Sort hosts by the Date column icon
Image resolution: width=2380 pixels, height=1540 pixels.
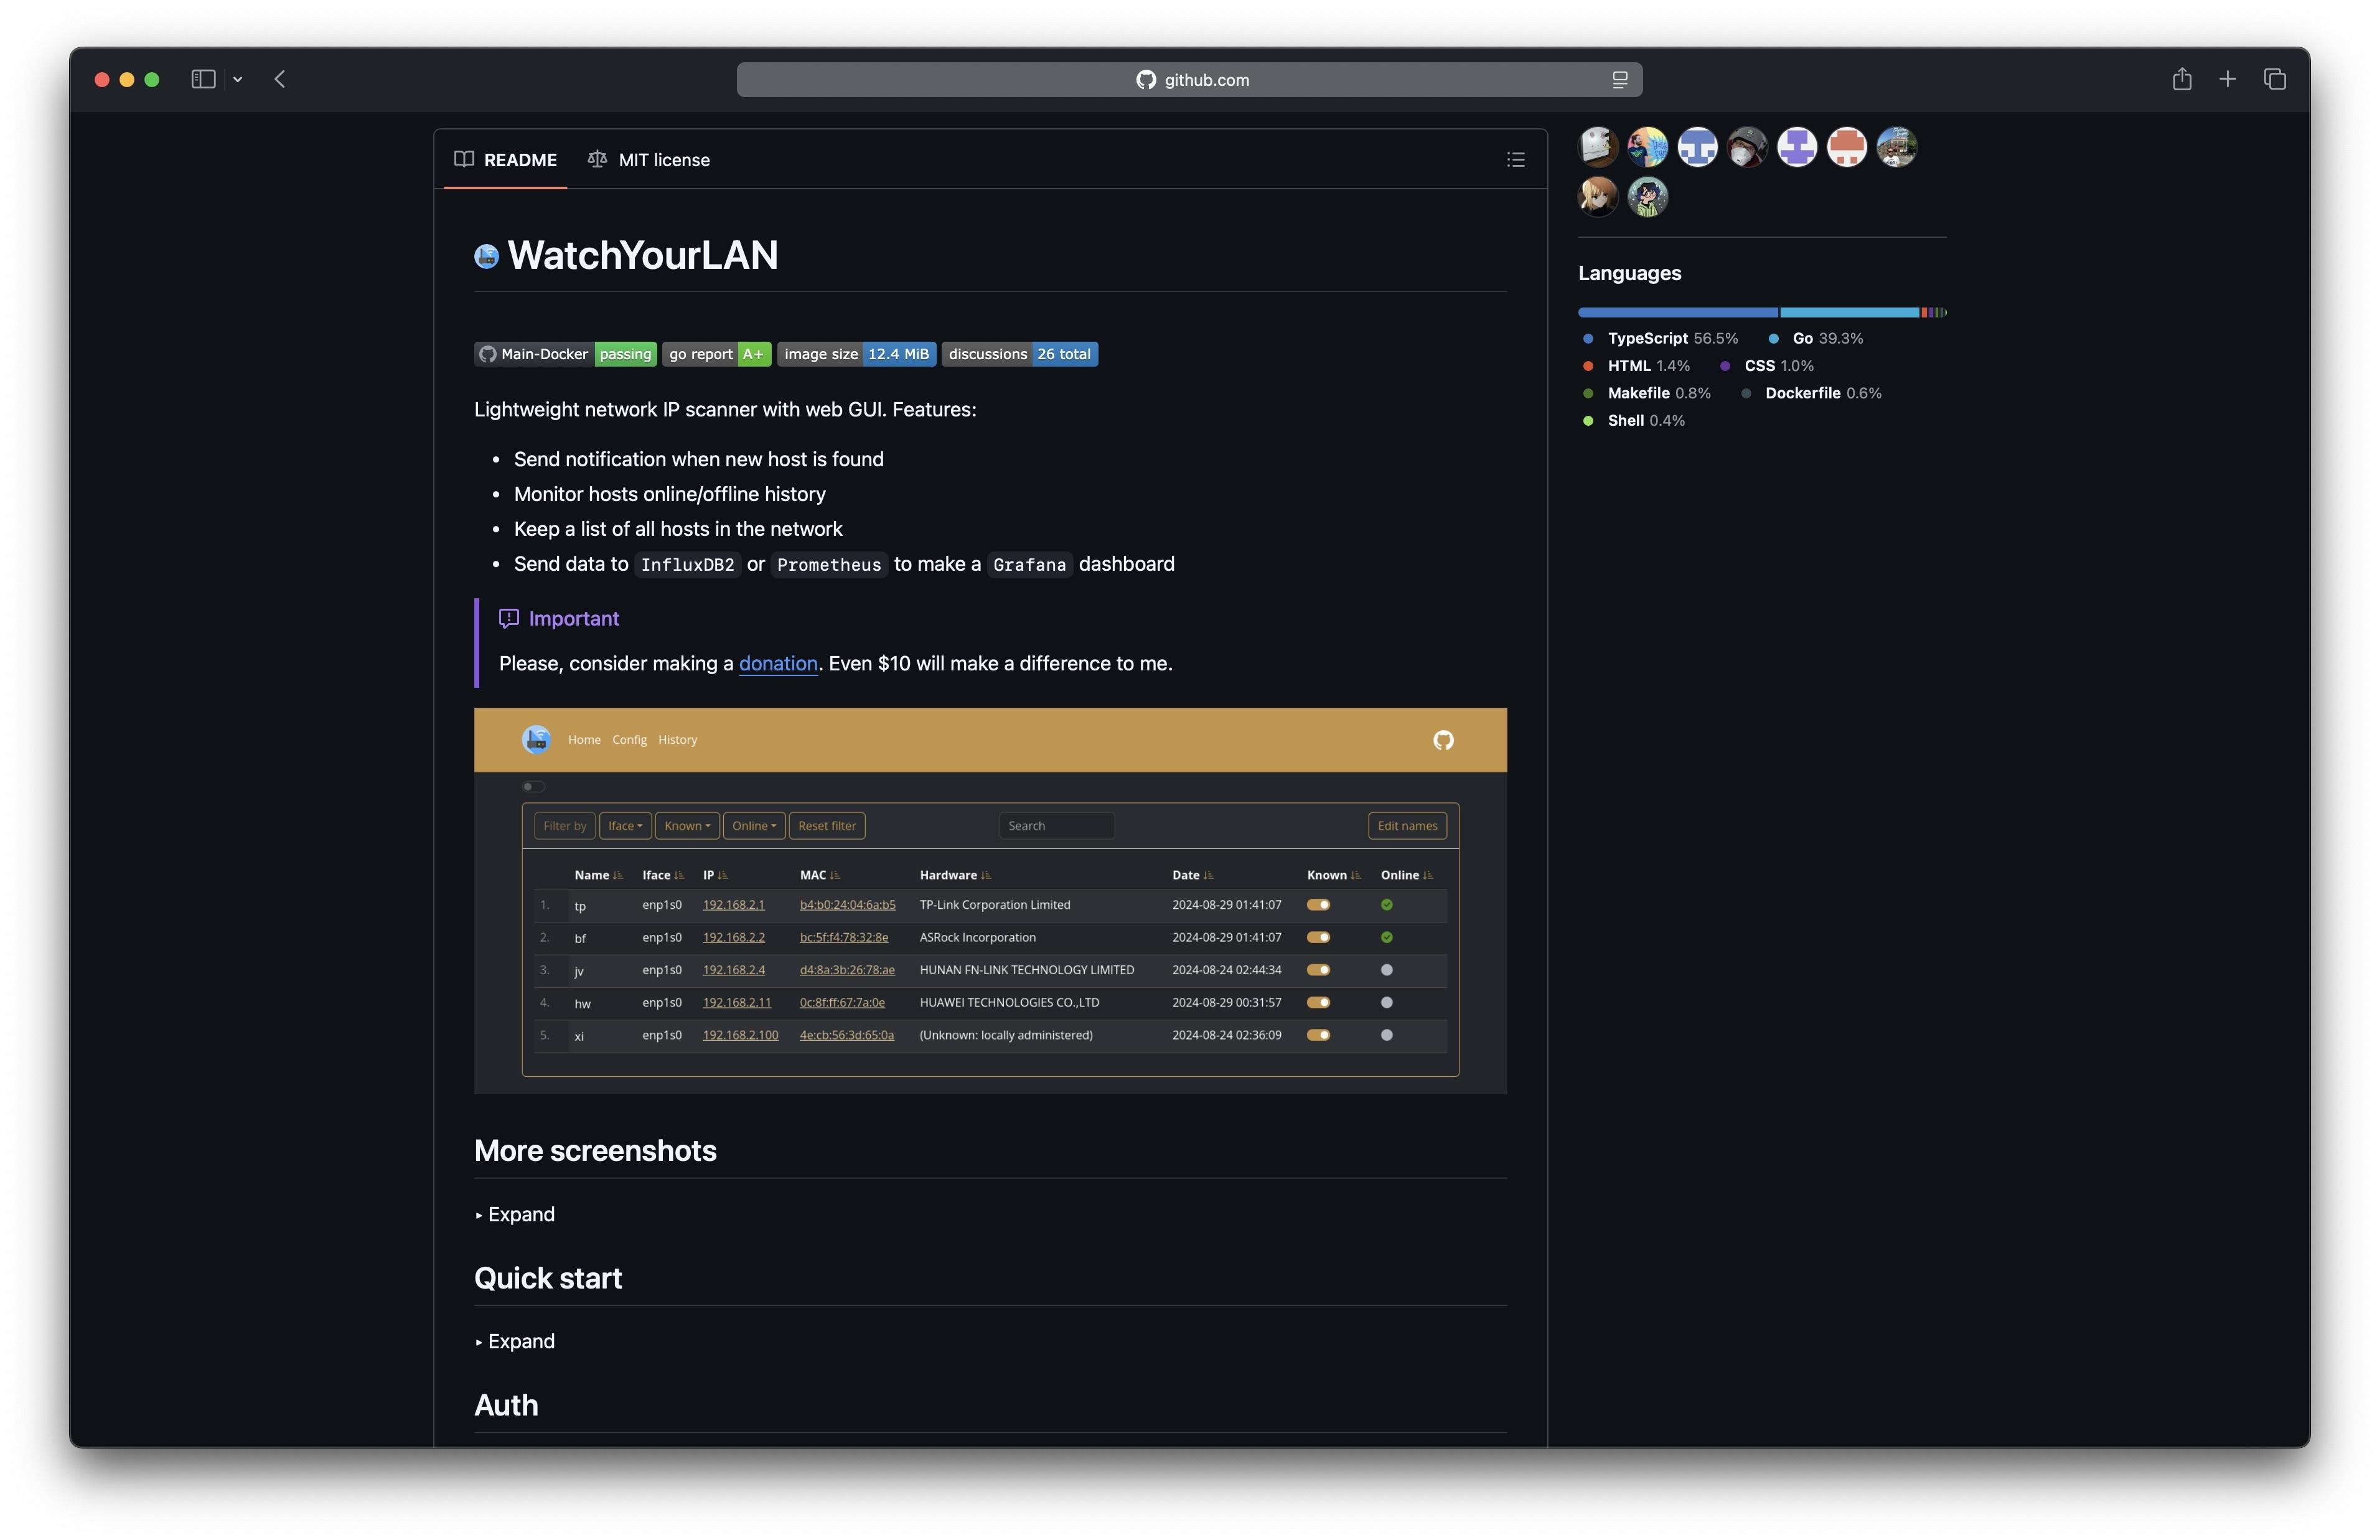1209,876
